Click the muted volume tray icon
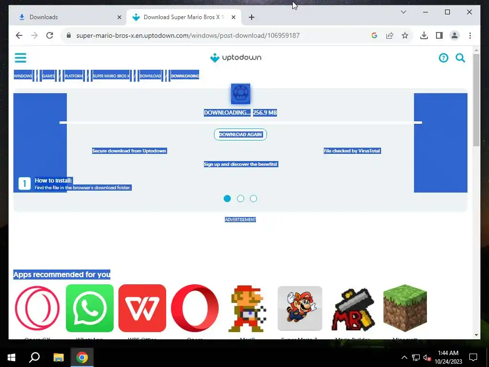Image resolution: width=489 pixels, height=367 pixels. (427, 357)
